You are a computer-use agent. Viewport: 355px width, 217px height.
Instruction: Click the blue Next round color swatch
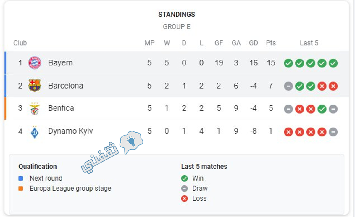[21, 179]
